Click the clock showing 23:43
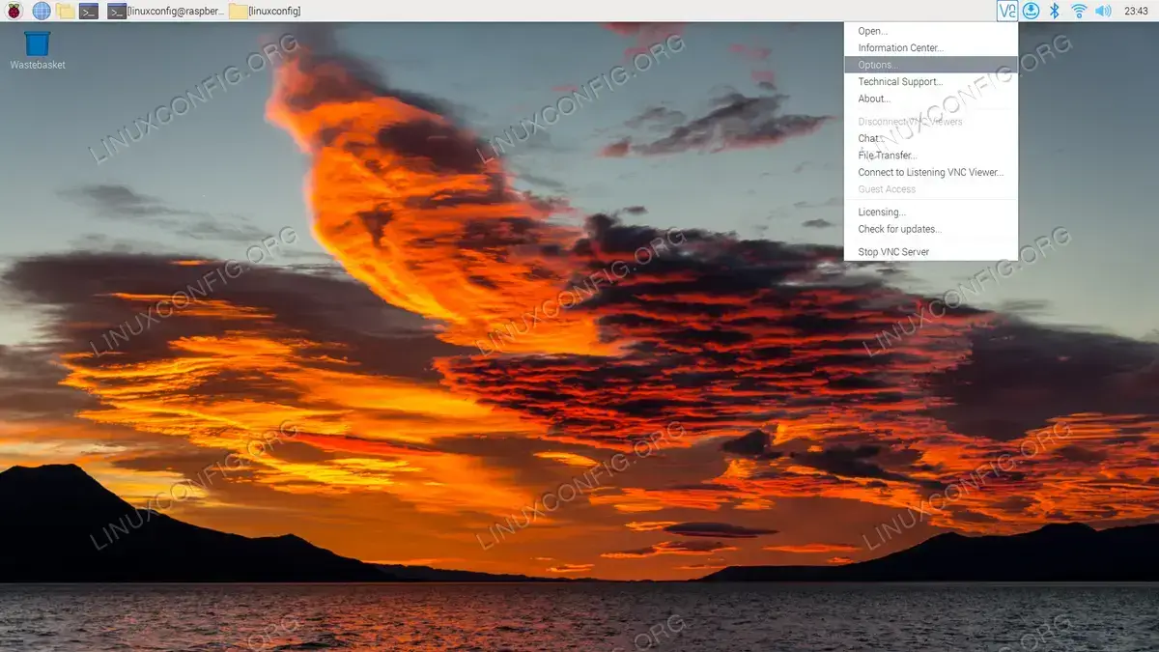The height and width of the screenshot is (652, 1159). 1137,11
